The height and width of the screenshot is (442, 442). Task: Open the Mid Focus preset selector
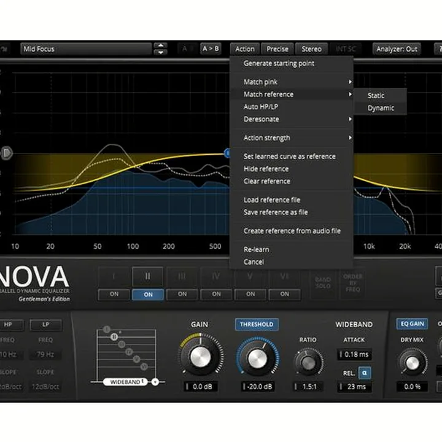point(86,48)
